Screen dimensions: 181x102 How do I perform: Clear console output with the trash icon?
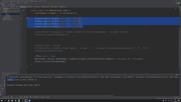pos(5,86)
